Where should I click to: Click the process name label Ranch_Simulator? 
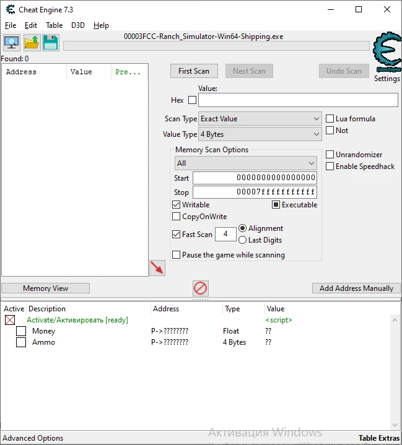203,37
